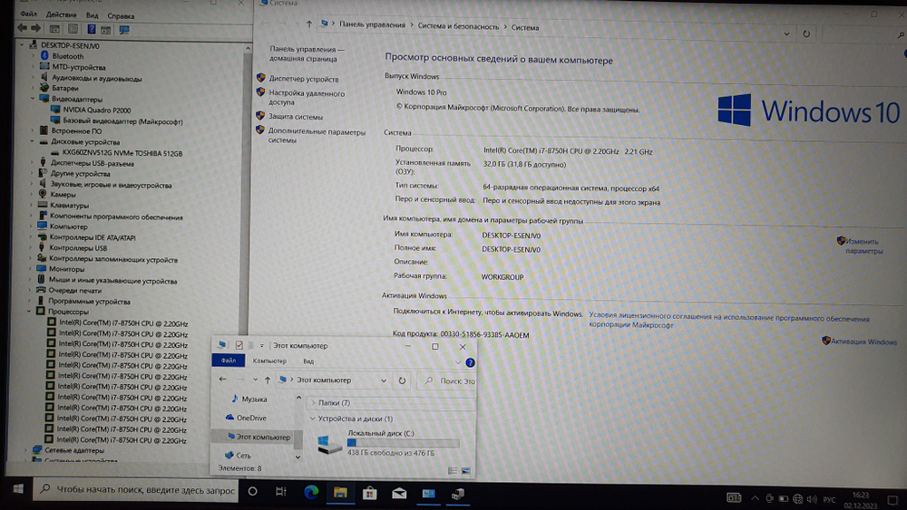Open Microsoft Store taskbar icon

370,493
